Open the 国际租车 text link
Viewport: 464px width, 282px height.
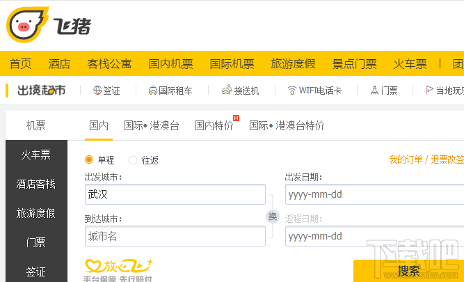(175, 91)
